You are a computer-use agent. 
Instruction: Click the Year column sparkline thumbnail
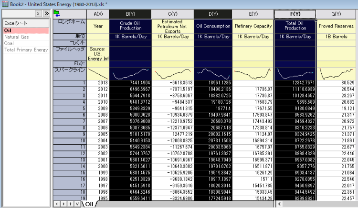tap(98, 73)
